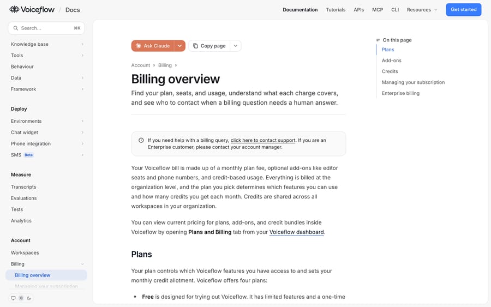Open Analytics in the sidebar

21,221
